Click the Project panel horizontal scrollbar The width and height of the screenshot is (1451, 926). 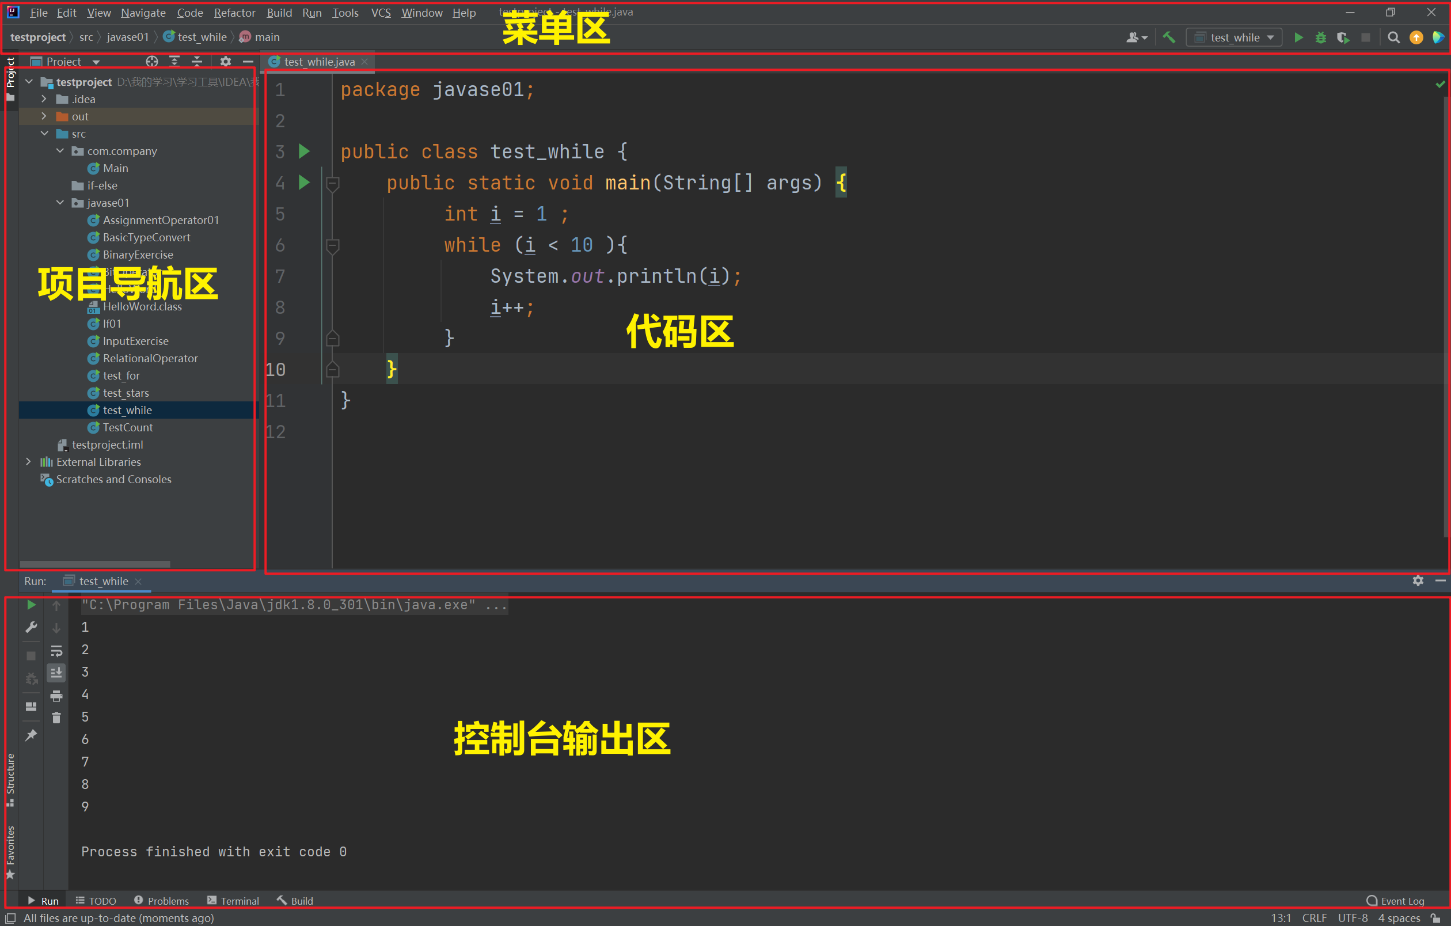(x=94, y=564)
